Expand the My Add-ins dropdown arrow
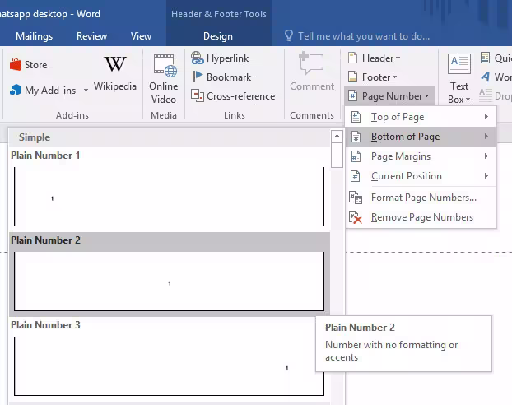Viewport: 512px width, 405px height. point(86,91)
